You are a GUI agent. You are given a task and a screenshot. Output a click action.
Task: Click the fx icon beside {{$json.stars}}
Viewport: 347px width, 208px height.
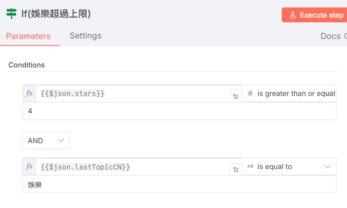pos(29,93)
